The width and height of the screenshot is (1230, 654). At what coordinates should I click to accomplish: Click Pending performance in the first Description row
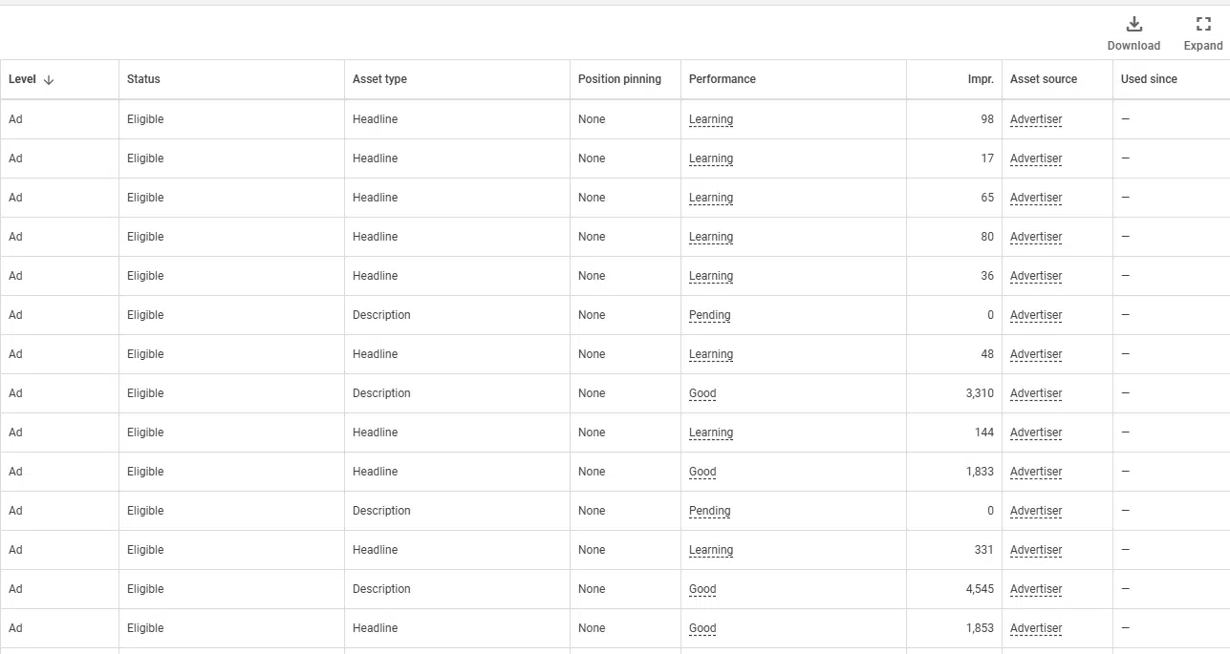[710, 315]
